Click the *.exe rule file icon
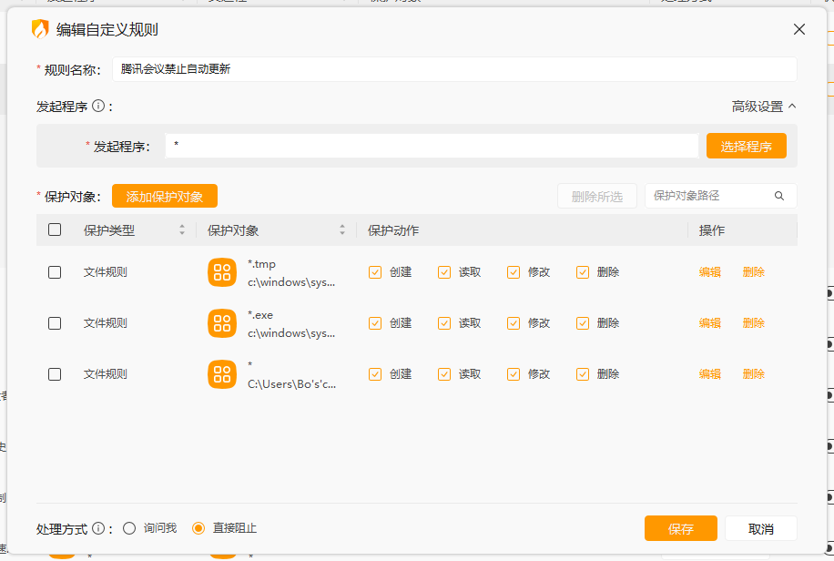Screen dimensions: 834x561 [222, 323]
